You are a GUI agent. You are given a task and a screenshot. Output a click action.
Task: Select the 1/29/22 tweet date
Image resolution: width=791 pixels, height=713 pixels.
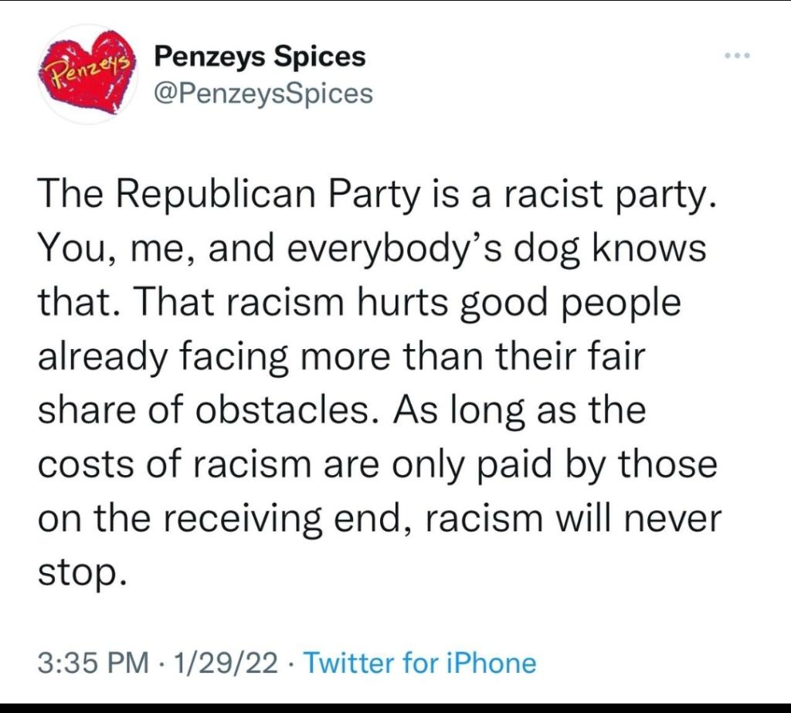(x=226, y=663)
